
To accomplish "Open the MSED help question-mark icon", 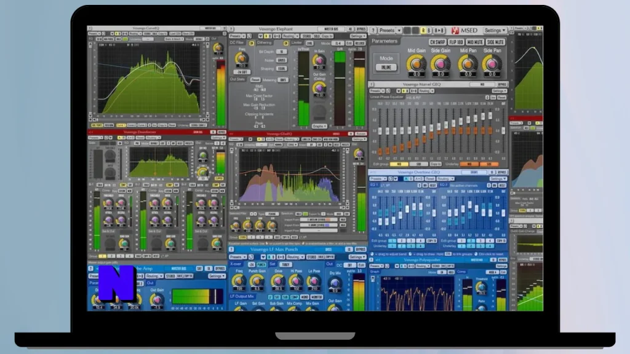I will [373, 30].
